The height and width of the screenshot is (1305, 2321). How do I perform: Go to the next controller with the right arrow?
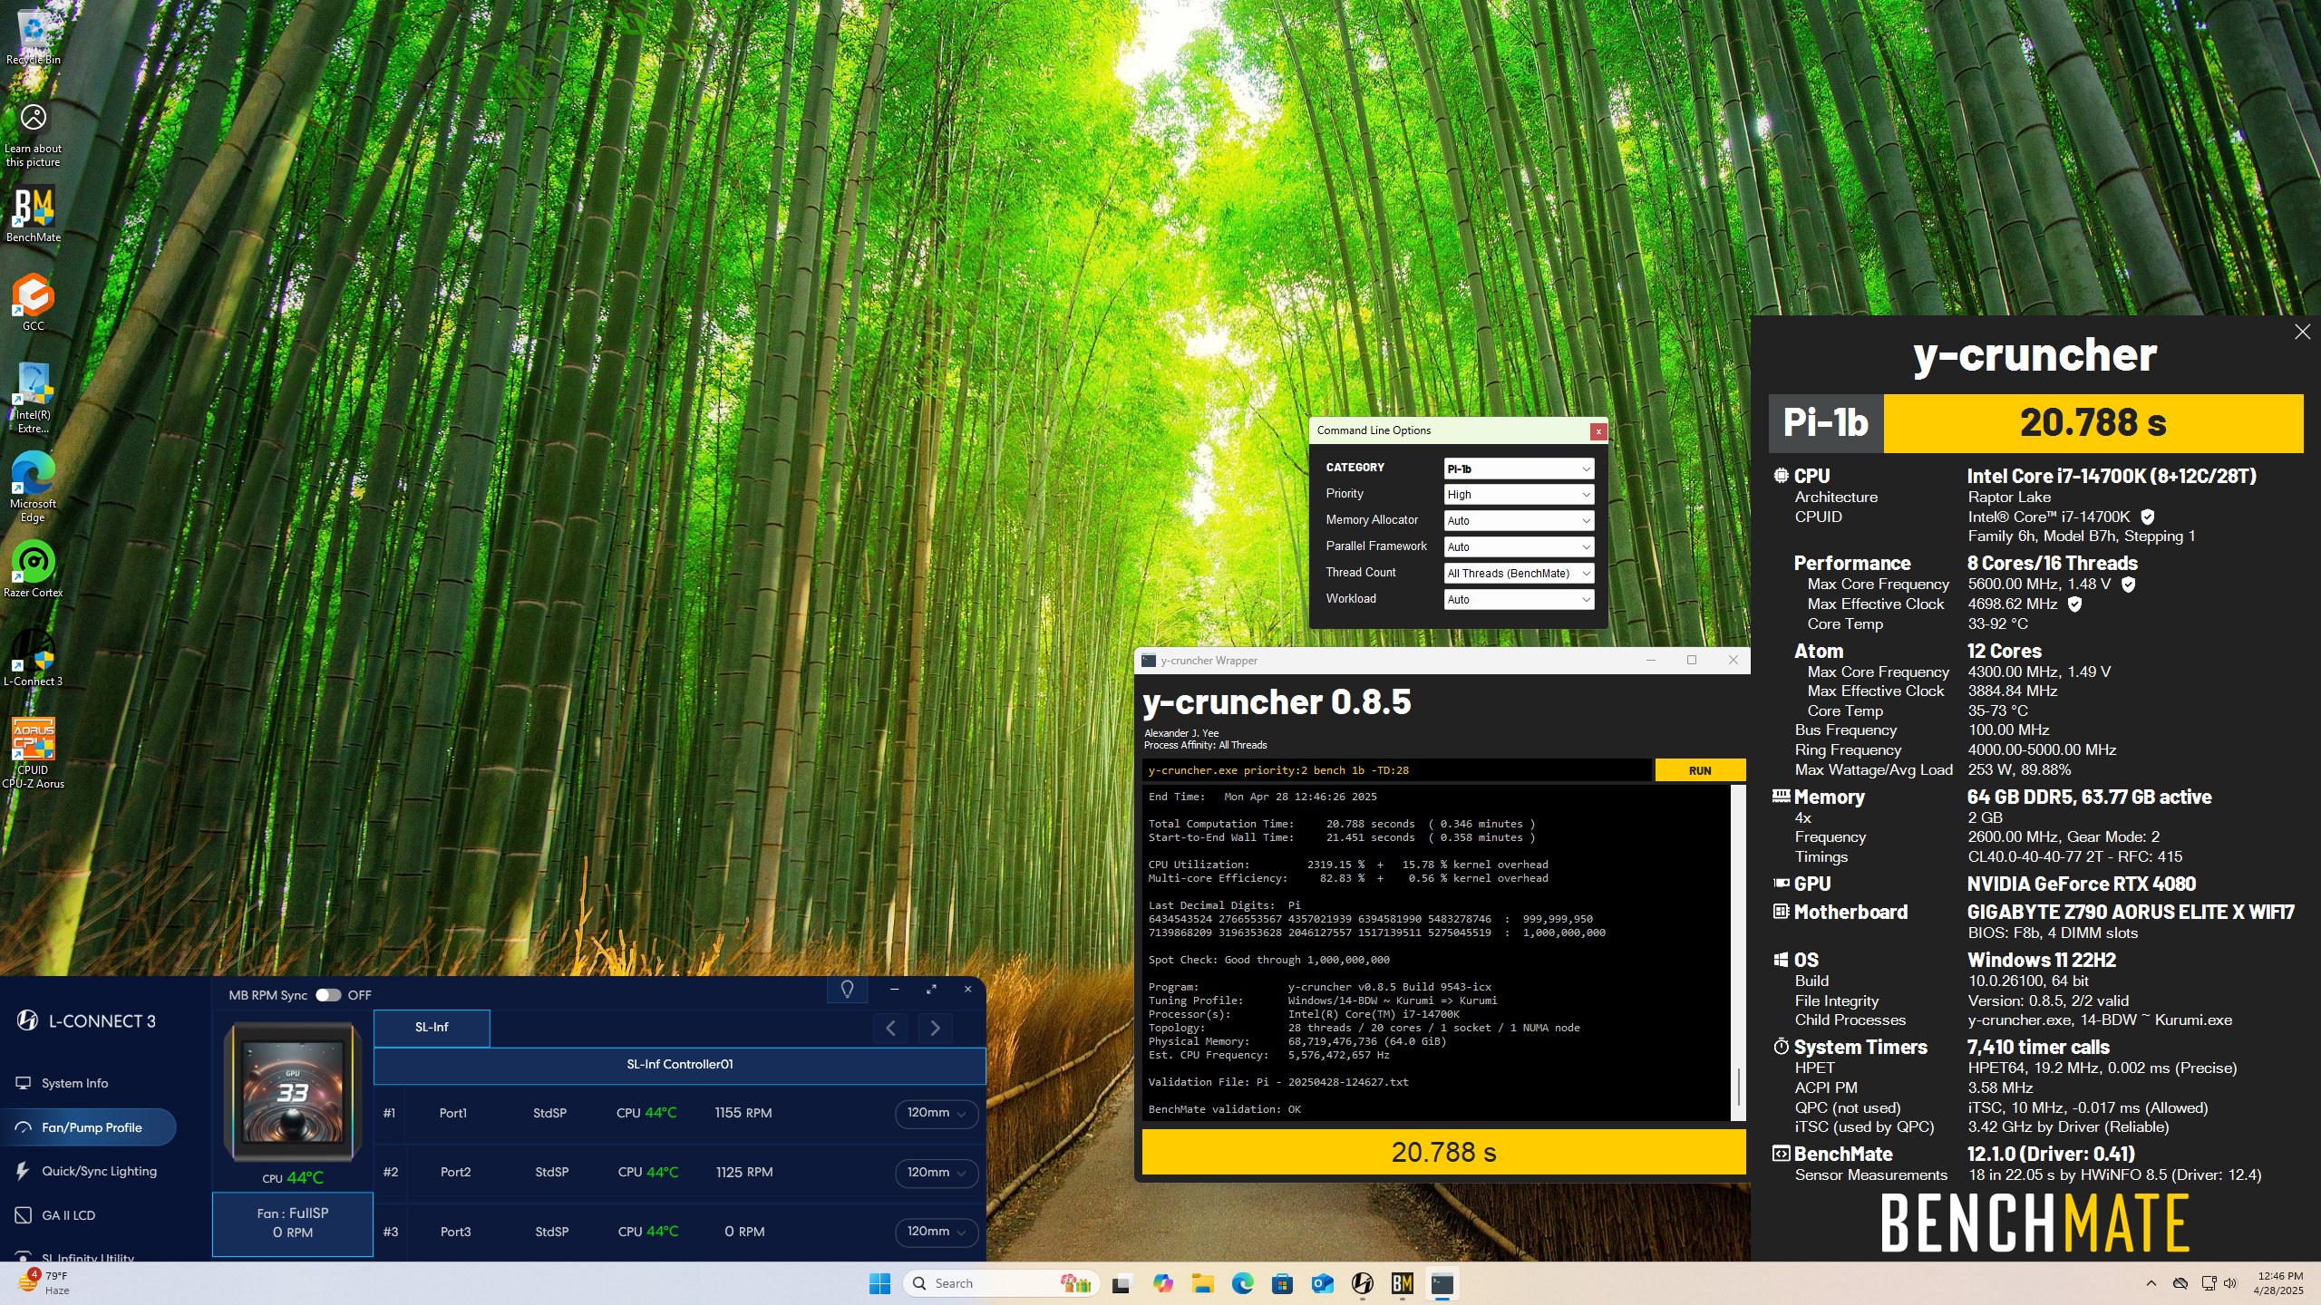click(x=935, y=1028)
